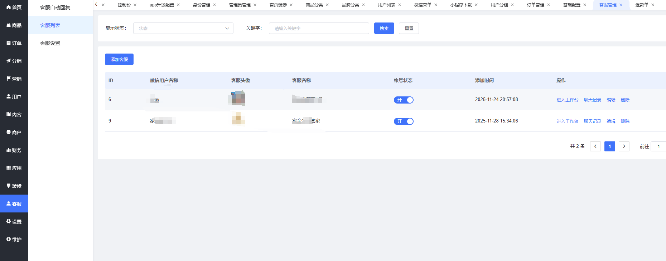666x261 pixels.
Task: Toggle account status switch for ID 9
Action: point(404,121)
